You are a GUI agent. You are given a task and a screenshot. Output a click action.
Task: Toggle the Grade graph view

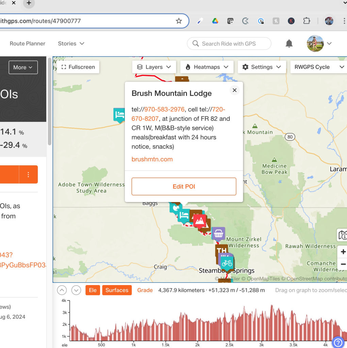[145, 290]
